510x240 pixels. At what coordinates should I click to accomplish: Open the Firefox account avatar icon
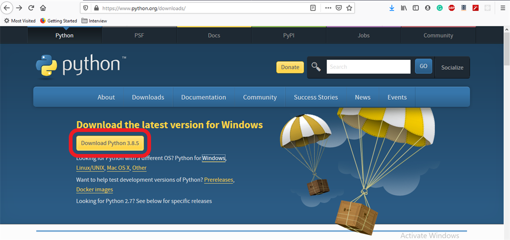[428, 8]
